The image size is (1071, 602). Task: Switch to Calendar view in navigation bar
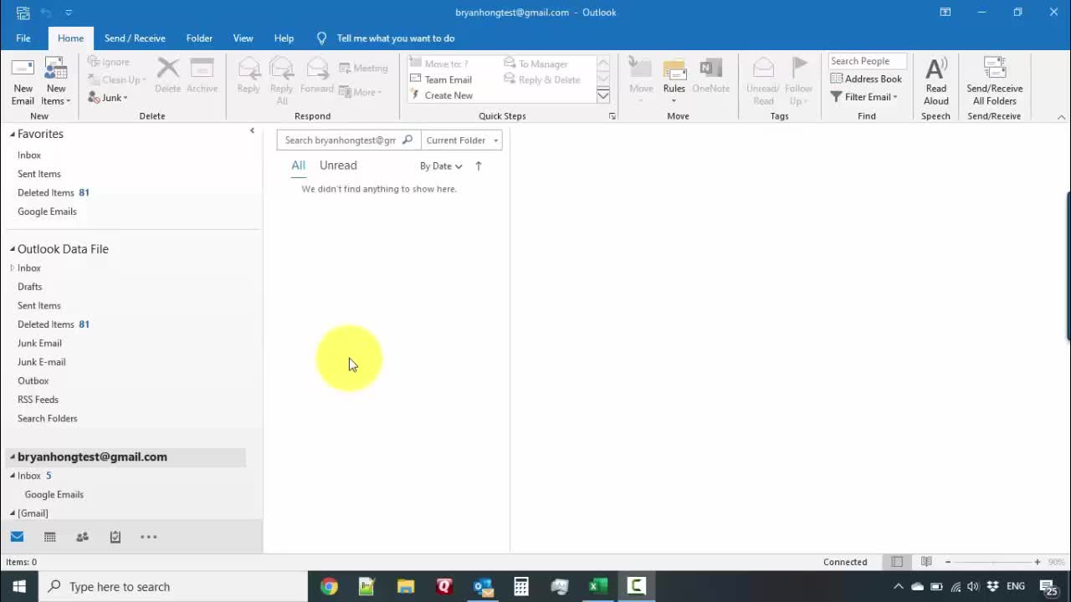[x=49, y=537]
